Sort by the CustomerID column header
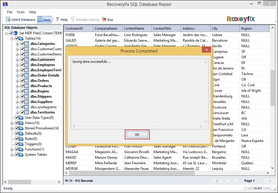Screen dimensions: 278x193 (79, 28)
